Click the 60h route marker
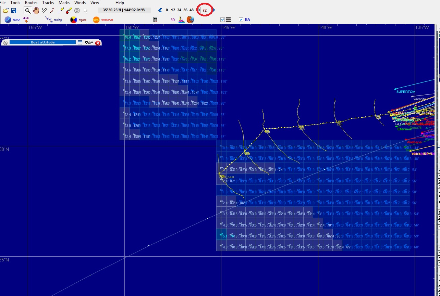This screenshot has width=440, height=296. (x=247, y=154)
